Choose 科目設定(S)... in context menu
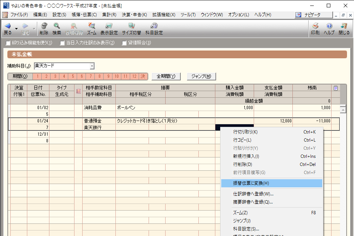The image size is (354, 236). [x=272, y=229]
